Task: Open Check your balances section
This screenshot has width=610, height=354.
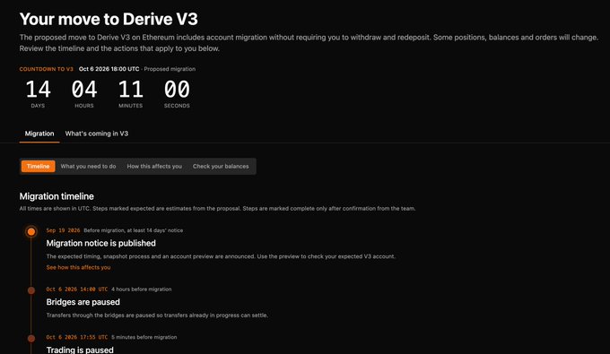Action: [221, 167]
